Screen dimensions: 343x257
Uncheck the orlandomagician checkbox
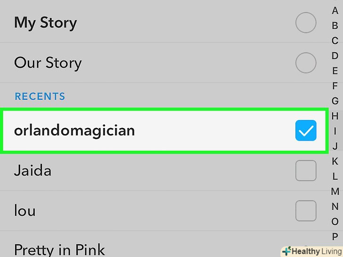point(305,131)
